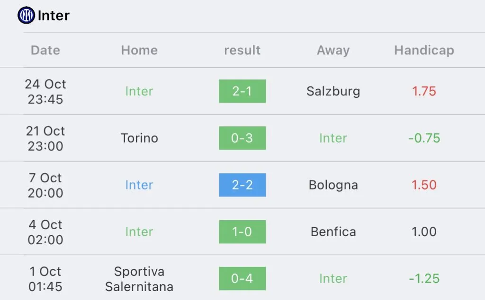485x300 pixels.
Task: Select the green -0.75 handicap value
Action: [x=424, y=138]
